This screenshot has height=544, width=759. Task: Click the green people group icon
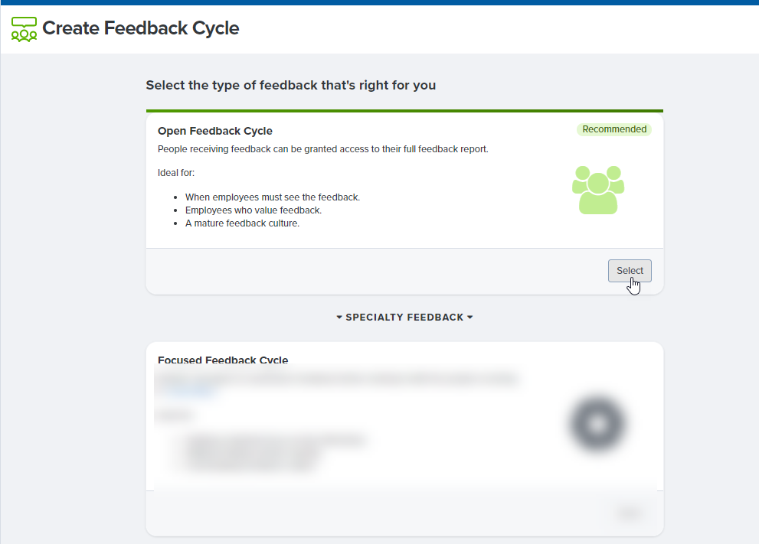[x=598, y=190]
